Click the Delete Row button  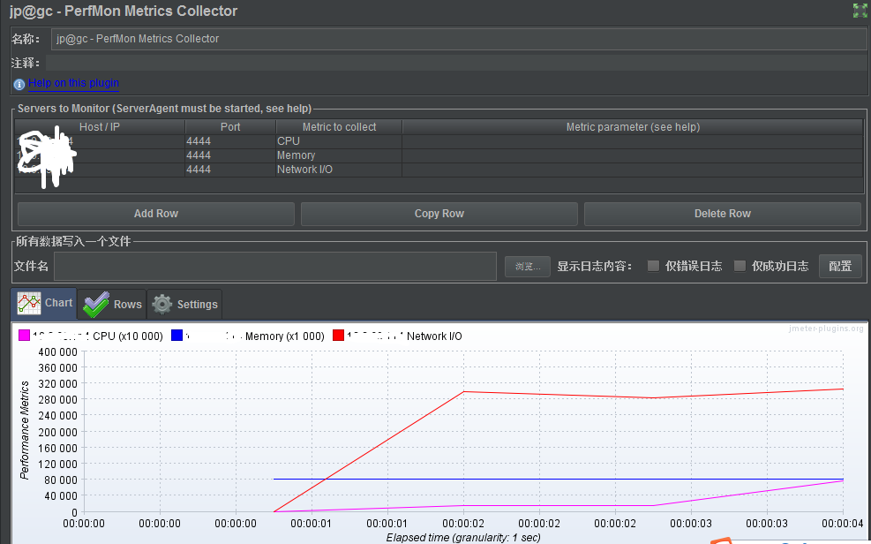[722, 214]
